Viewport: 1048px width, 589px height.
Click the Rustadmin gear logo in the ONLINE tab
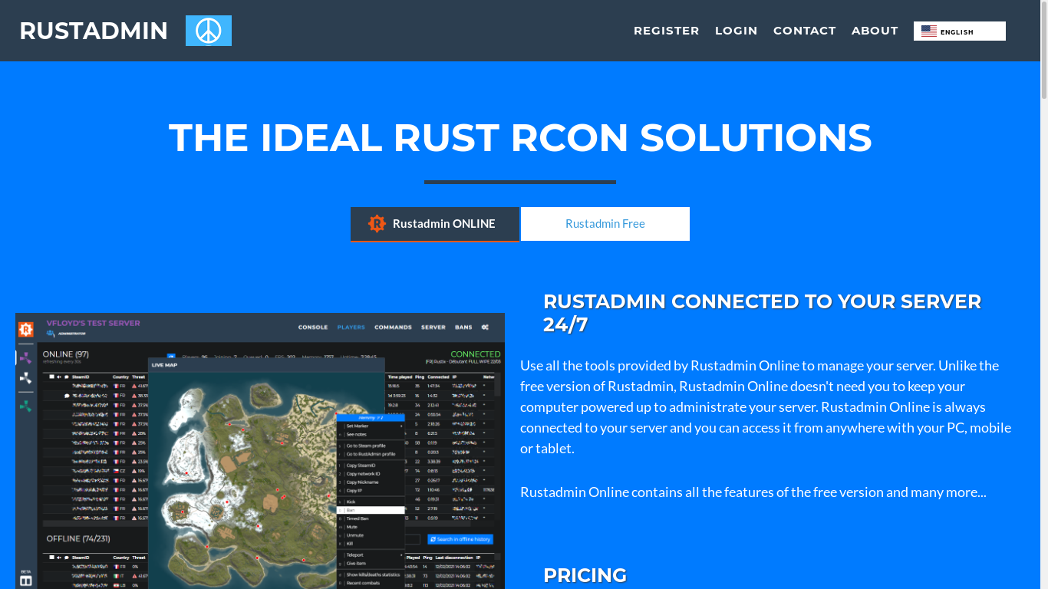(377, 224)
